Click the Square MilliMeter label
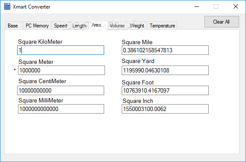 [x=41, y=101]
